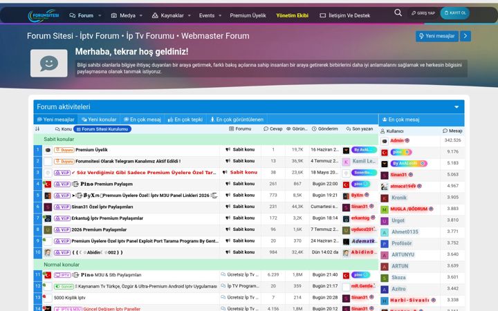Open the Forum Sitesi Kurulumu filter pill

pos(102,129)
